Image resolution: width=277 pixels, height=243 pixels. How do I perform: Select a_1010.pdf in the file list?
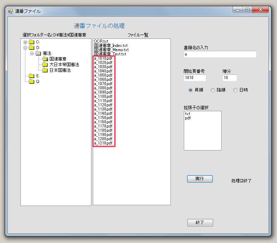(103, 58)
